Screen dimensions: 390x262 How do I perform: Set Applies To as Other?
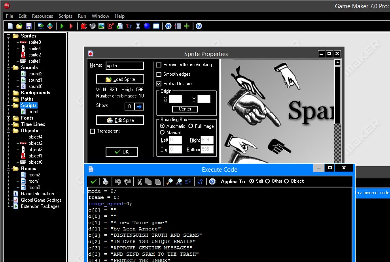pyautogui.click(x=267, y=181)
